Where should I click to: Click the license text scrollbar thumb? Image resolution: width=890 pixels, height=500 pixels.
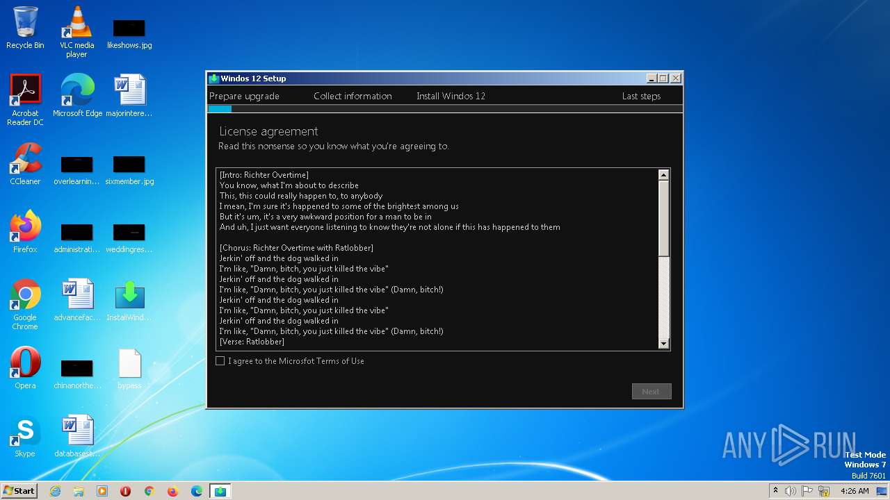point(663,219)
